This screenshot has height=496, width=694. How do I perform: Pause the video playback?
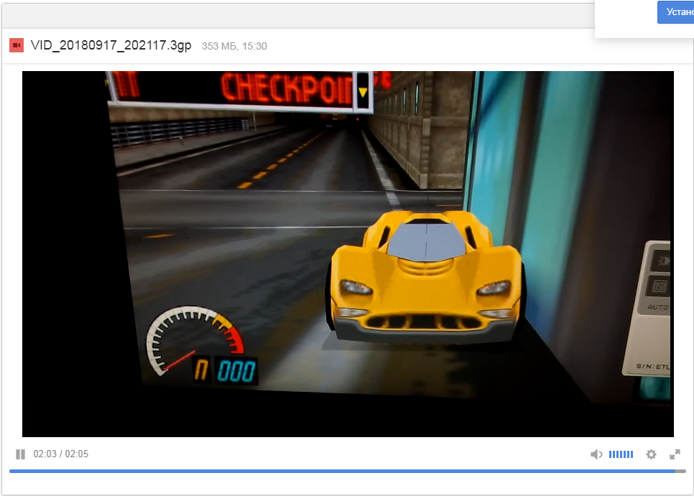[20, 454]
